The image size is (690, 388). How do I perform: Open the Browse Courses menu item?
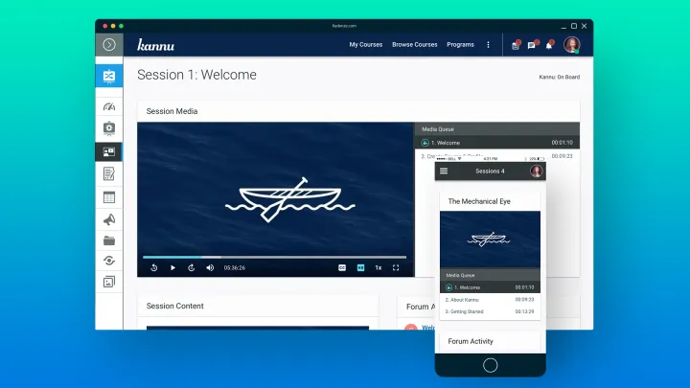[414, 44]
